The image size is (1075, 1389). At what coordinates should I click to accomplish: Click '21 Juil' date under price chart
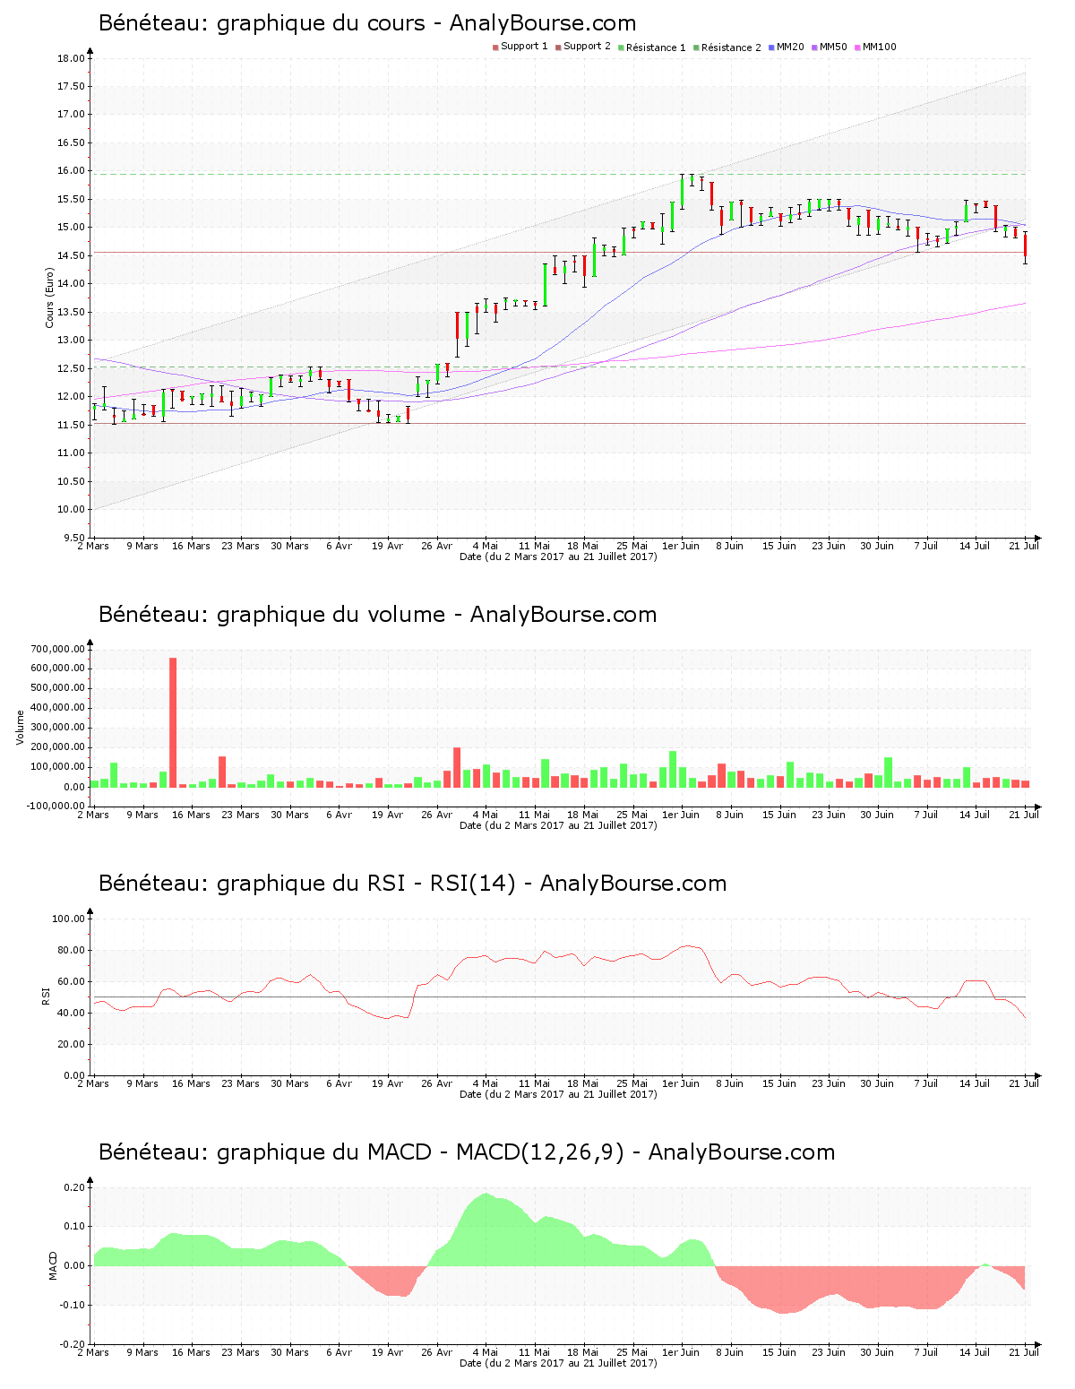(1024, 546)
